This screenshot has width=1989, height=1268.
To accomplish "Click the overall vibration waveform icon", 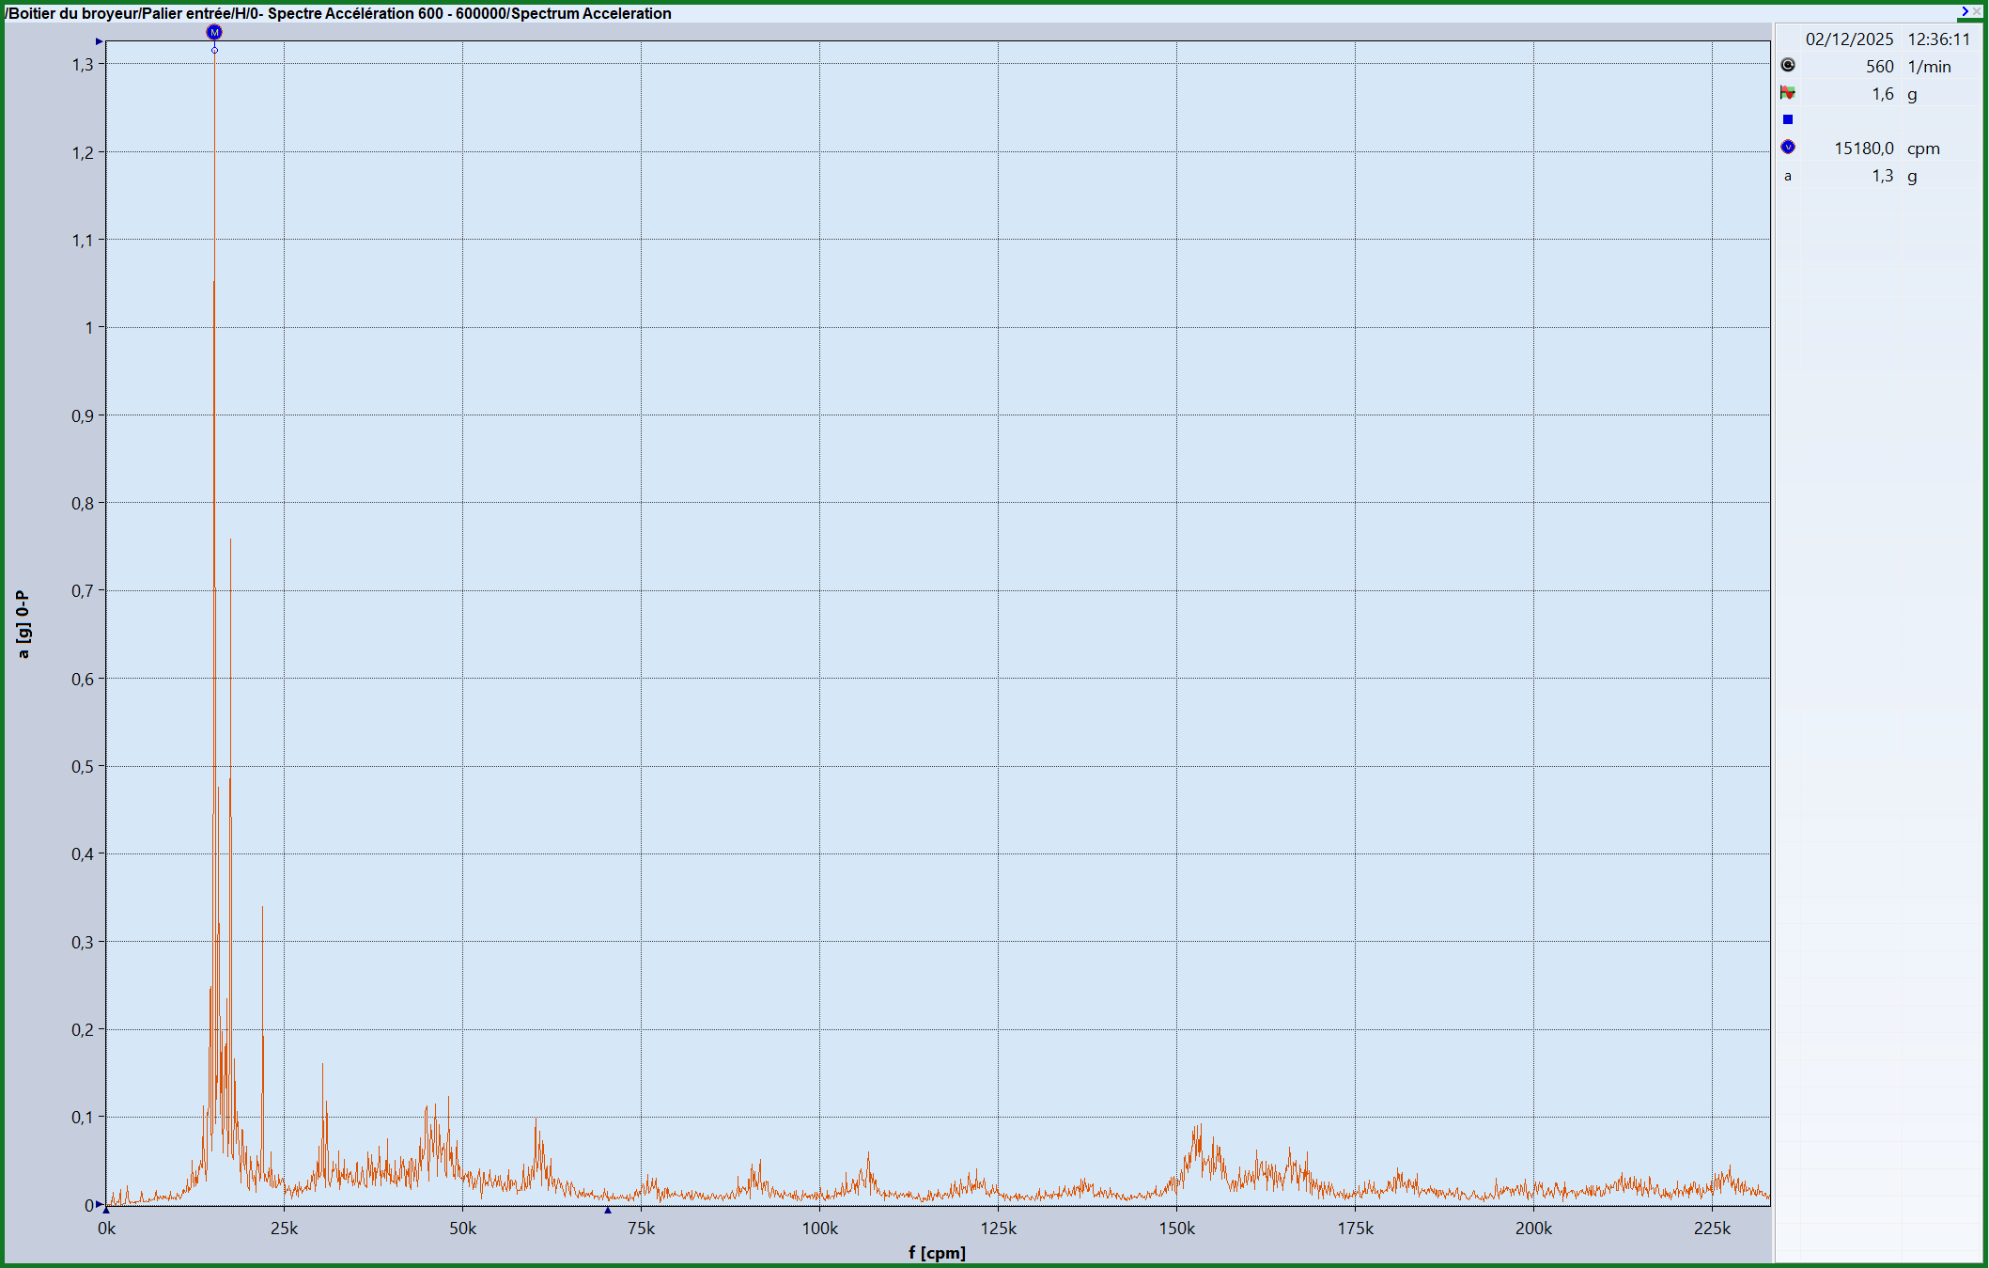I will pyautogui.click(x=1788, y=92).
